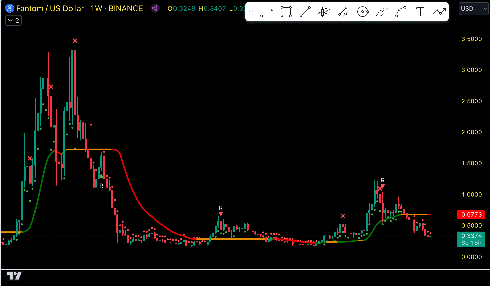Click the 2.5000 price axis label
The image size is (490, 286).
pyautogui.click(x=471, y=101)
